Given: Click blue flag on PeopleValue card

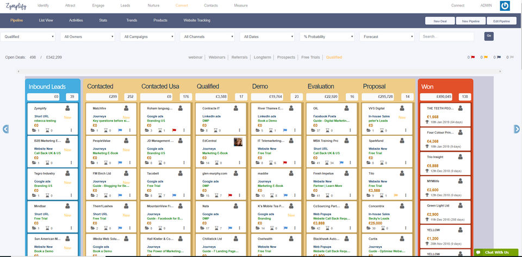Looking at the screenshot, I should click(x=120, y=163).
